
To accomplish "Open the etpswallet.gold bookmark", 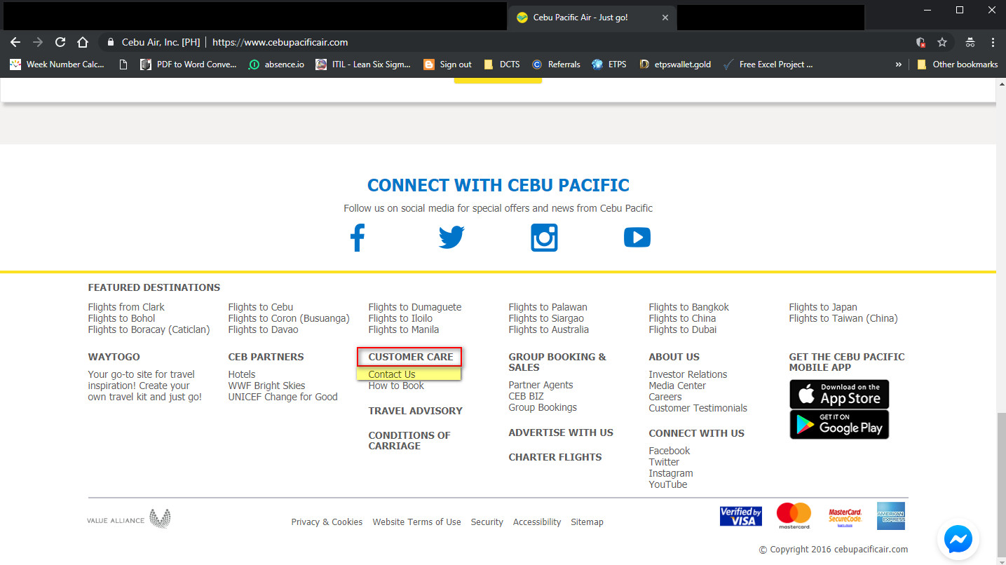I will 674,64.
